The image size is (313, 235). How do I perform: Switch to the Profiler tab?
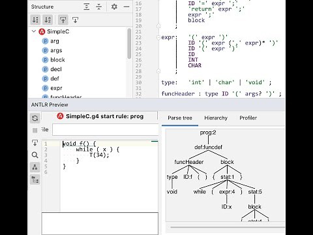(248, 118)
